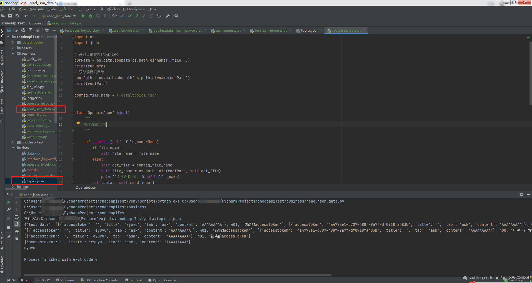Toggle the Project side panel tab

click(x=2, y=36)
